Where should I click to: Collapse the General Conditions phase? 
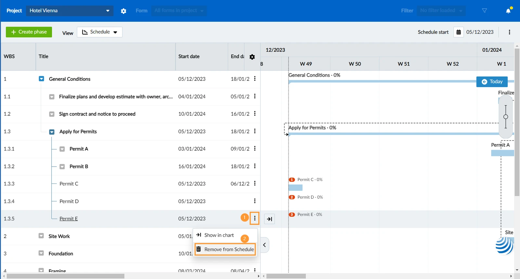tap(41, 79)
